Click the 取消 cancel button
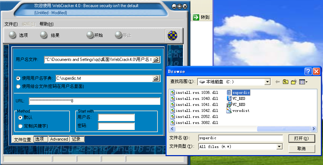 tap(302, 149)
